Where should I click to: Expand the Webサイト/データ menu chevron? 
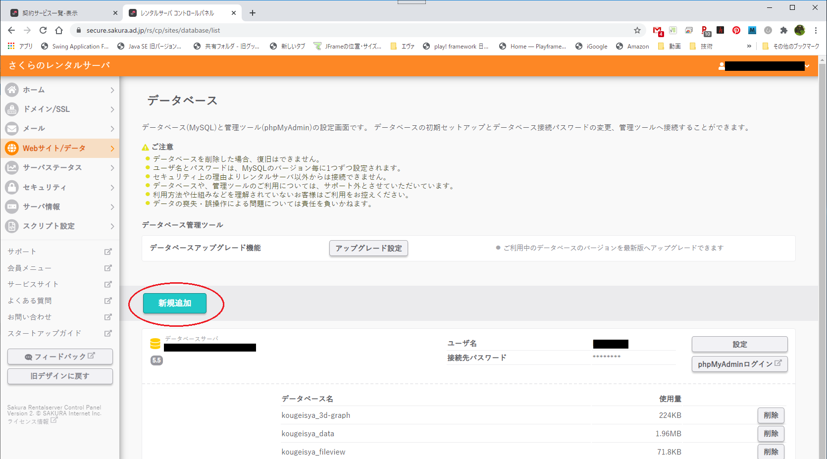(x=112, y=149)
